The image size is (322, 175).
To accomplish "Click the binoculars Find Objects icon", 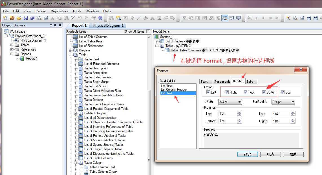I will pyautogui.click(x=118, y=18).
